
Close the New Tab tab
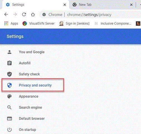coord(131,5)
